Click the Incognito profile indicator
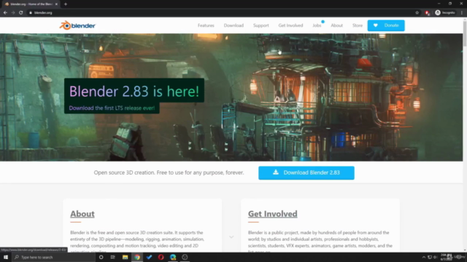Screen dimensions: 467x262 [445, 12]
